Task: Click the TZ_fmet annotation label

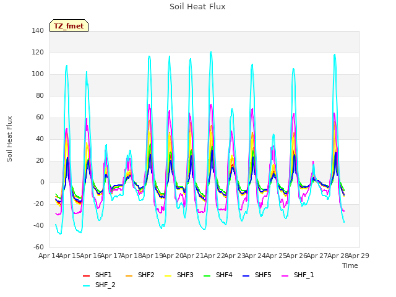Action: click(69, 25)
